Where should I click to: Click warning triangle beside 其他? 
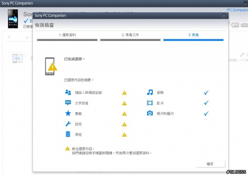point(124,135)
